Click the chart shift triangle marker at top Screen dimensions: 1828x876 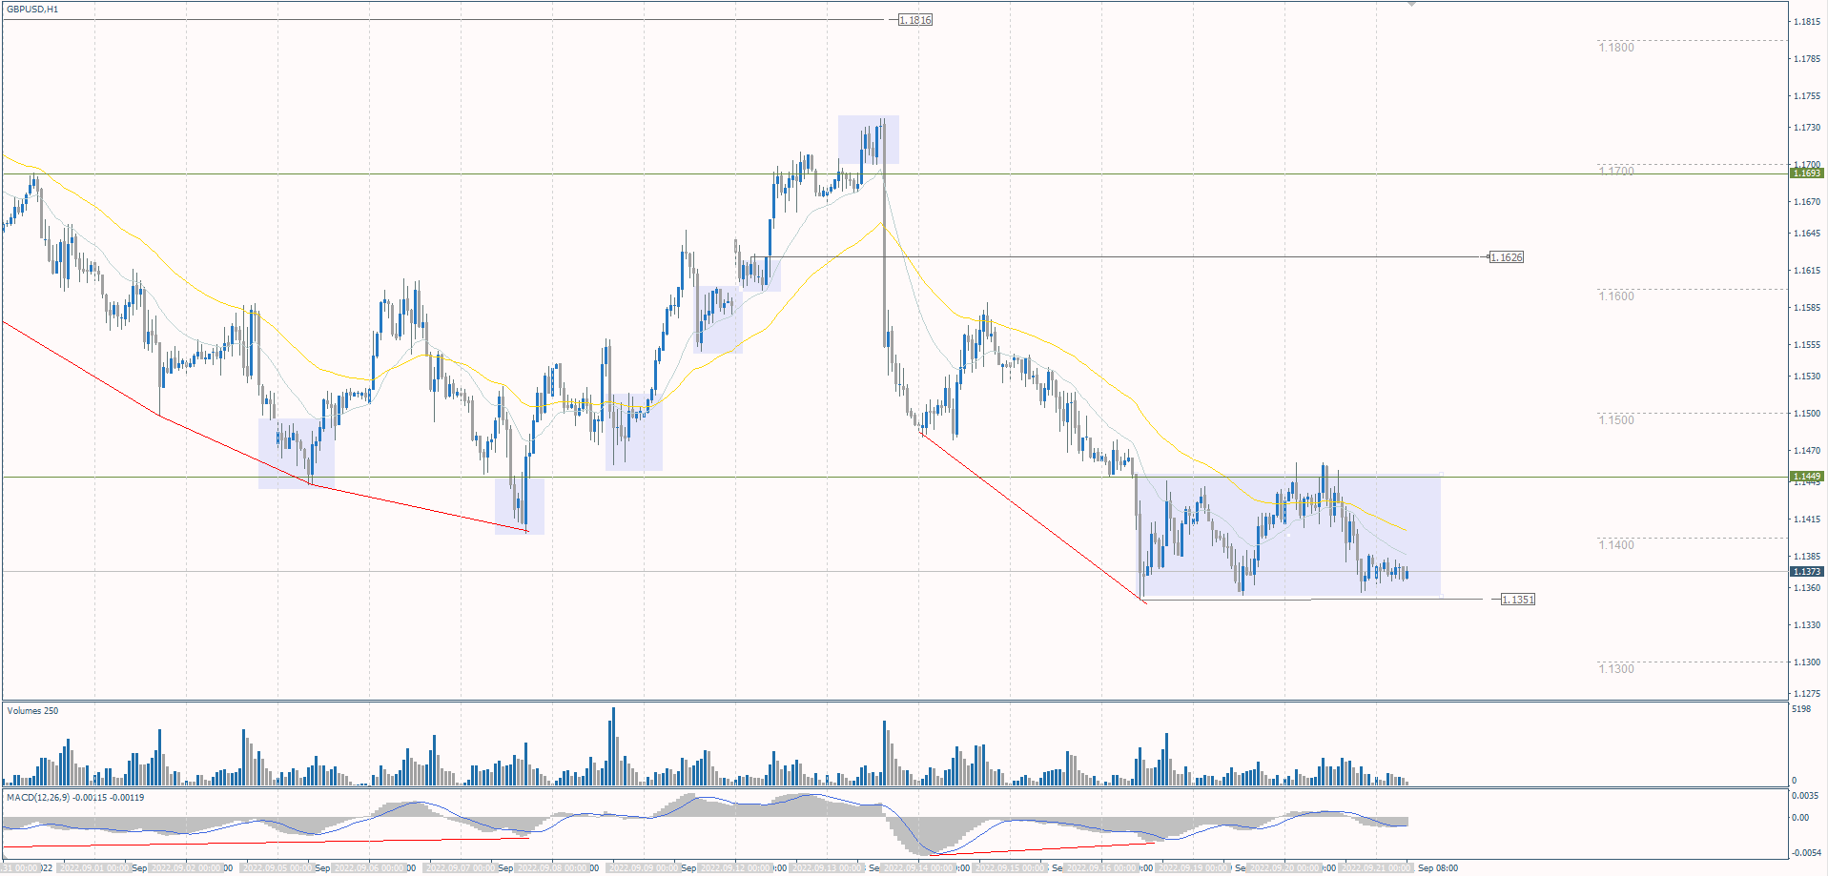(x=1412, y=5)
